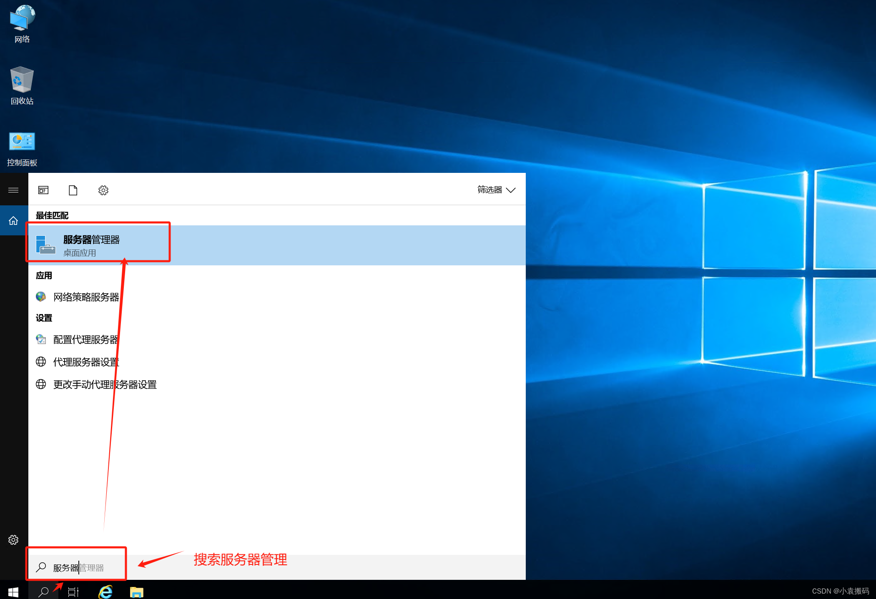Viewport: 876px width, 599px height.
Task: Filter search results by documents icon
Action: click(73, 190)
